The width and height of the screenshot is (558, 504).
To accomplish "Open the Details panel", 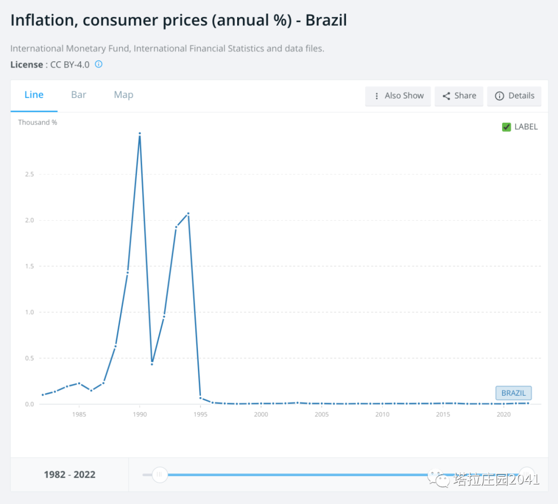I will coord(514,96).
